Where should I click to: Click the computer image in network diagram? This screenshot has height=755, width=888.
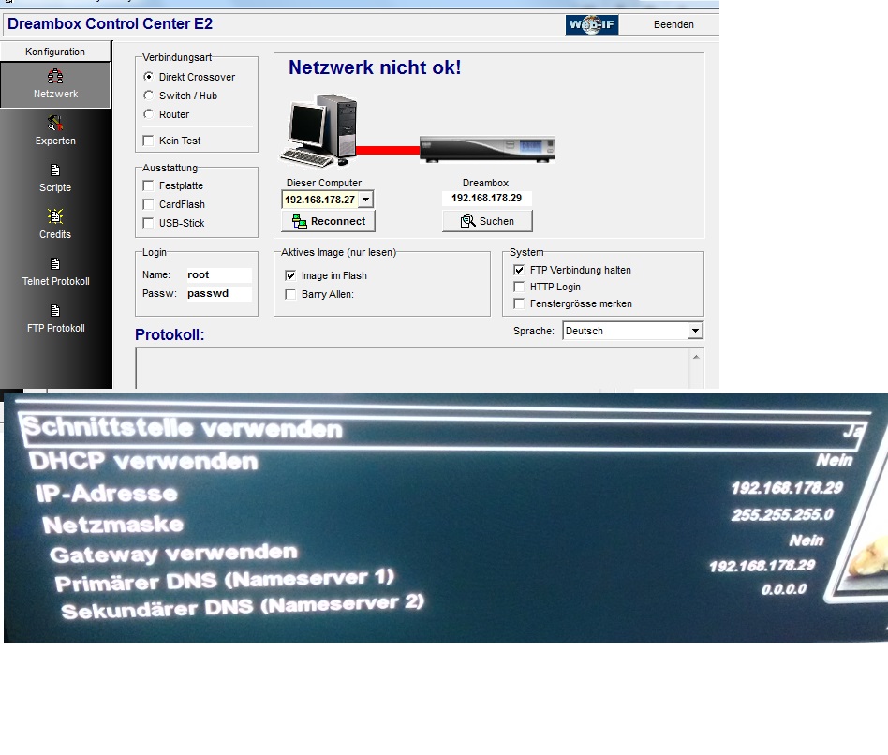318,131
